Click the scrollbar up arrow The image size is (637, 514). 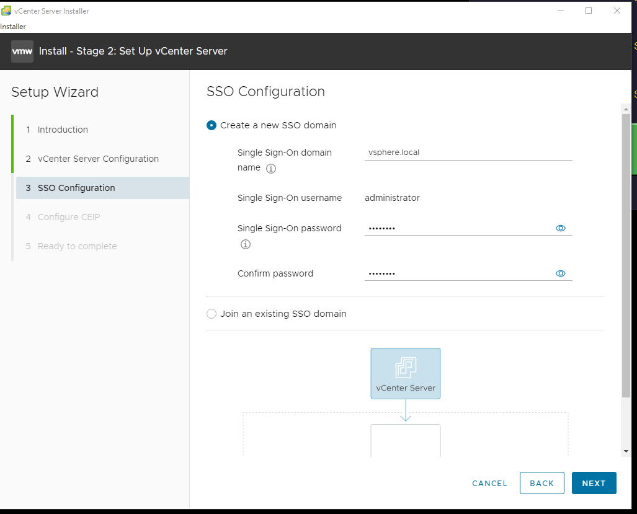coord(626,109)
